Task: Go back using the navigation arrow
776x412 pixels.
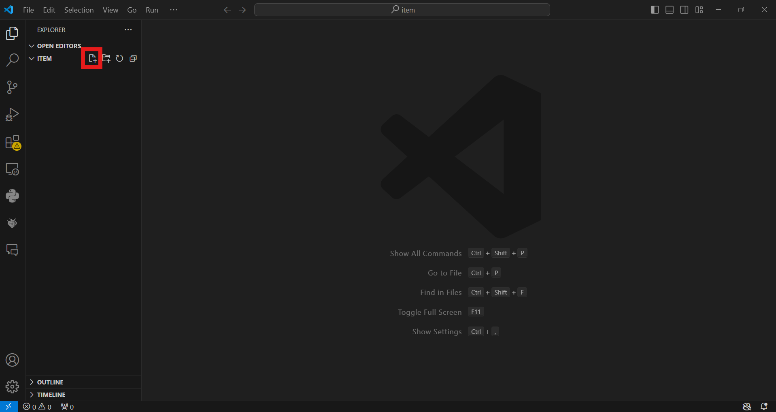Action: click(227, 10)
